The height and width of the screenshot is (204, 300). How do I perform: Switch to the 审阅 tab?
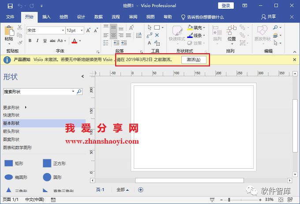click(x=133, y=17)
